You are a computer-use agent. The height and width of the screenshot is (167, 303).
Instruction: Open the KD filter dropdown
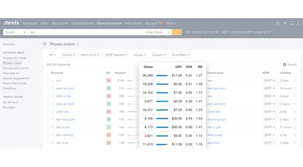tap(52, 55)
